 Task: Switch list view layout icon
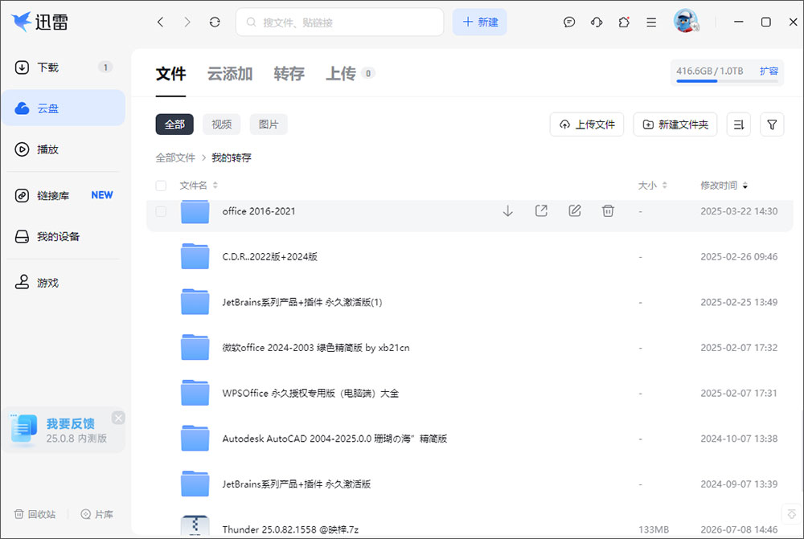(x=739, y=125)
